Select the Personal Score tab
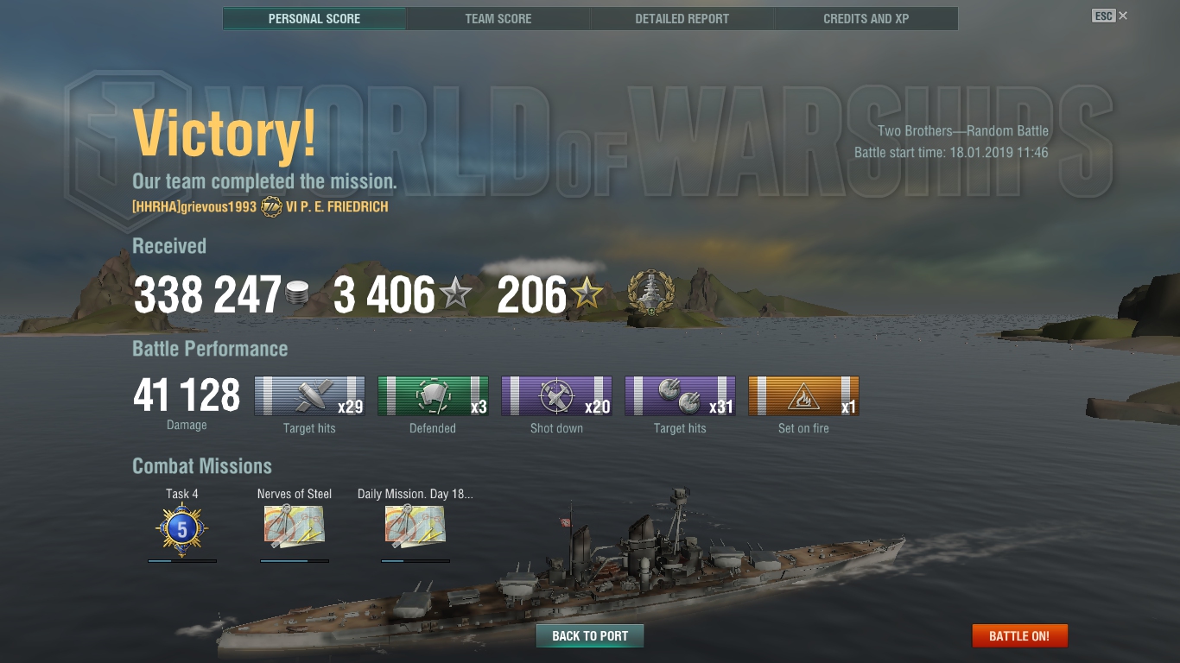Screen dimensions: 1180x663 pyautogui.click(x=314, y=18)
